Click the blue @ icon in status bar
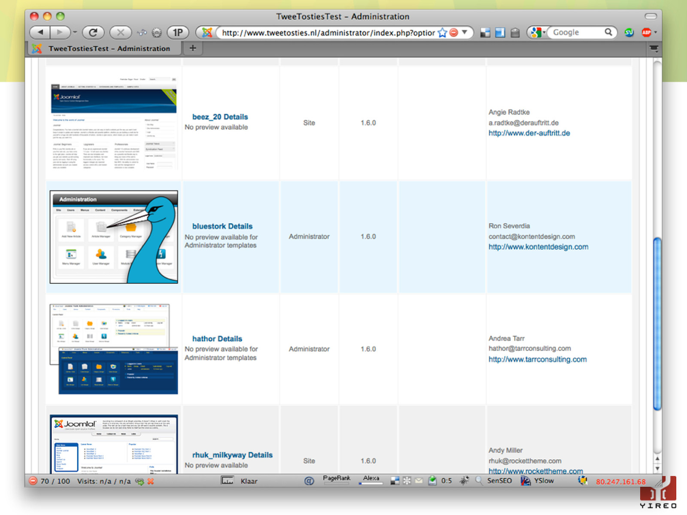 point(309,481)
